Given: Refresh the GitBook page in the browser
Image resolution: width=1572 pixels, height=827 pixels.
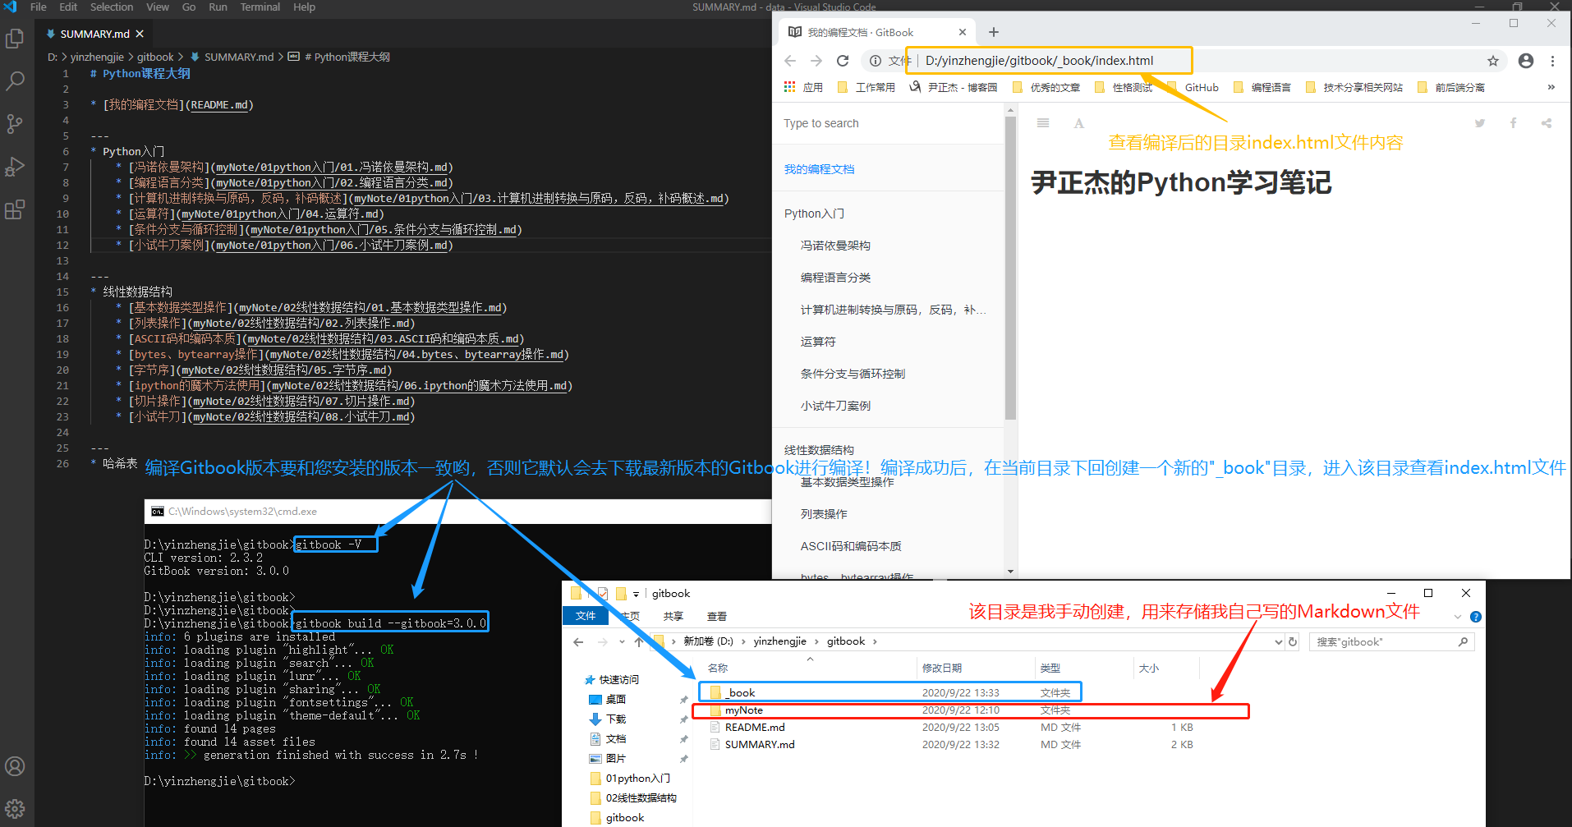Looking at the screenshot, I should pos(843,60).
